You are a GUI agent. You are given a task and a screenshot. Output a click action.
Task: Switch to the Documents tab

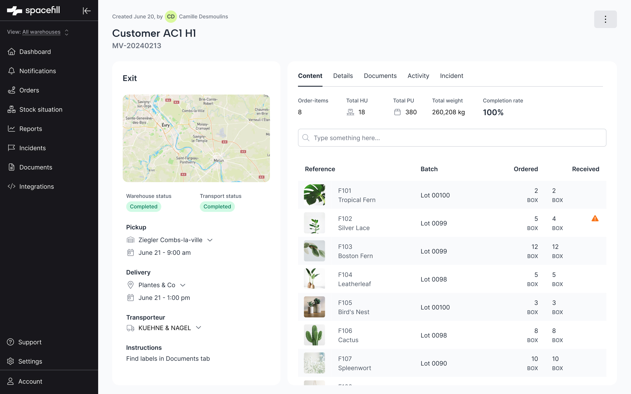click(x=380, y=76)
